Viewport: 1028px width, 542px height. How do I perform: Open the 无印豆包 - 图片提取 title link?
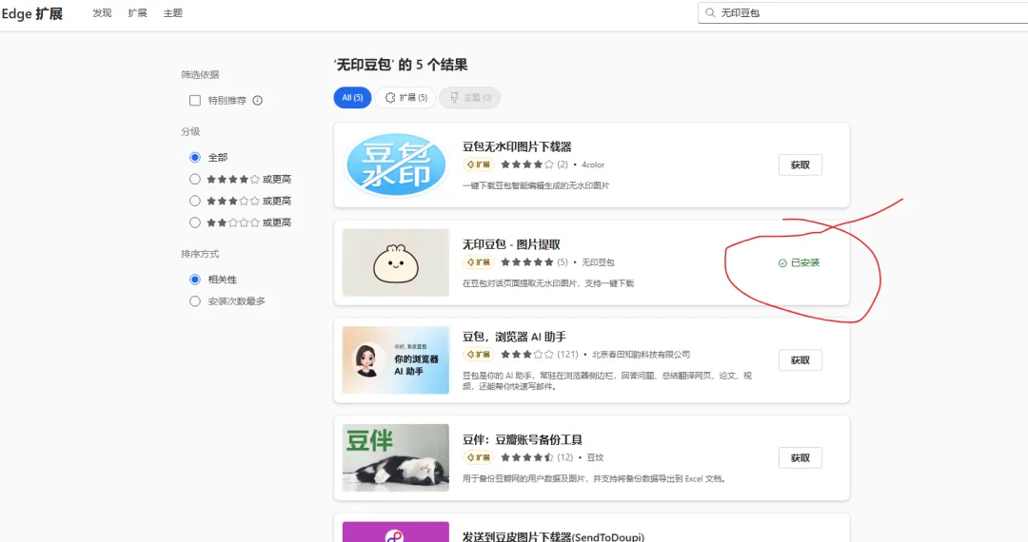(511, 244)
